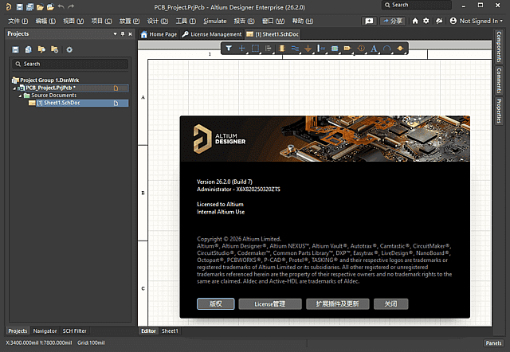Click the Altium logo in the title bar

coord(9,7)
